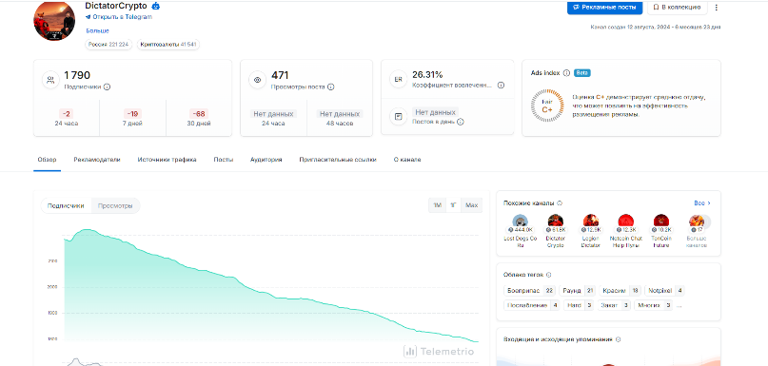768x366 pixels.
Task: Open the Рекламодатели tab
Action: (x=97, y=160)
